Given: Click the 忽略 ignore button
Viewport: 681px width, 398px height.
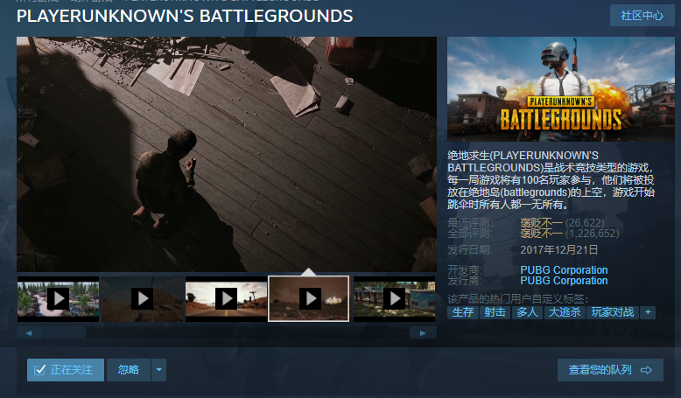Looking at the screenshot, I should pyautogui.click(x=129, y=370).
